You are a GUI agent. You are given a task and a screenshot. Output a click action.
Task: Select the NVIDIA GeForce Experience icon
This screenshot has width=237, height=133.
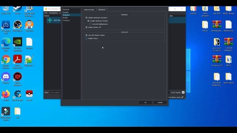[17, 44]
